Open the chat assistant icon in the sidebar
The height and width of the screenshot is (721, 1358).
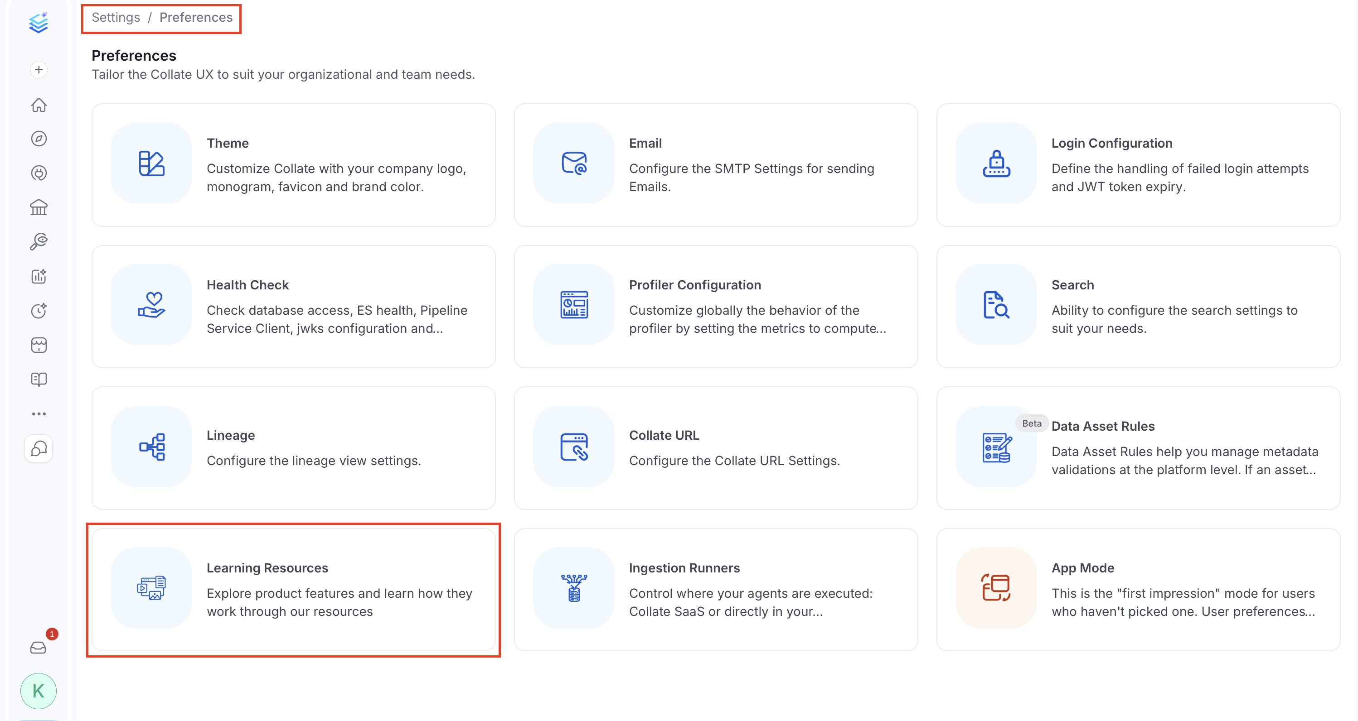pyautogui.click(x=39, y=448)
